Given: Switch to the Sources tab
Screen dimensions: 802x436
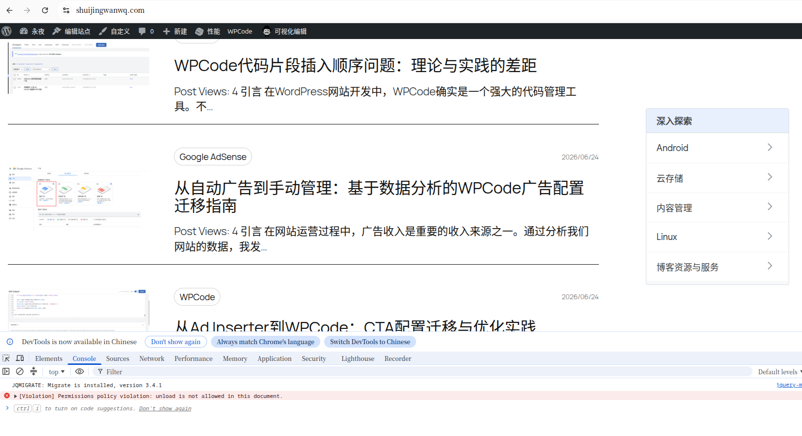Looking at the screenshot, I should (x=118, y=358).
